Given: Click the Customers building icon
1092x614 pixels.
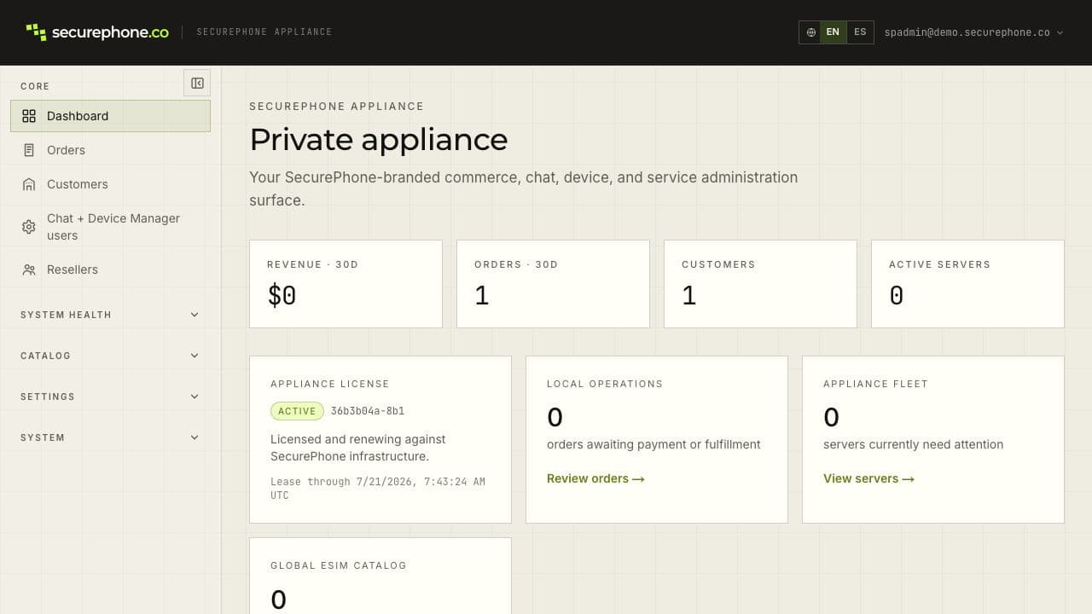Looking at the screenshot, I should tap(29, 184).
